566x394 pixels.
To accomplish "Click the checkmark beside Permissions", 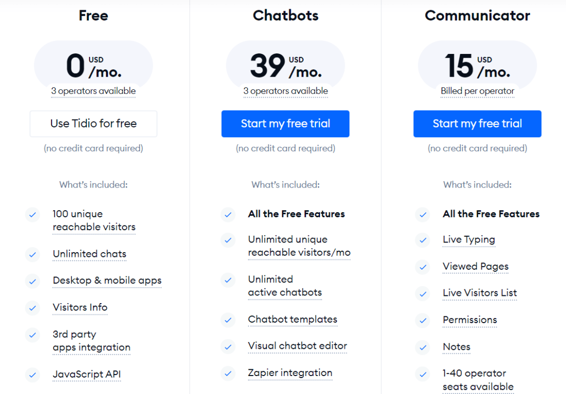I will tap(422, 320).
